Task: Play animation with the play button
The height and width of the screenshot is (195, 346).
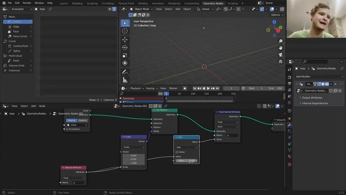Action: [208, 88]
